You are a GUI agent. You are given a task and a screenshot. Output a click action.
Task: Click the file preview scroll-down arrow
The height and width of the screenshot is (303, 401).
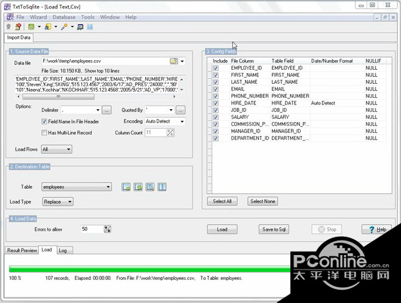(182, 90)
